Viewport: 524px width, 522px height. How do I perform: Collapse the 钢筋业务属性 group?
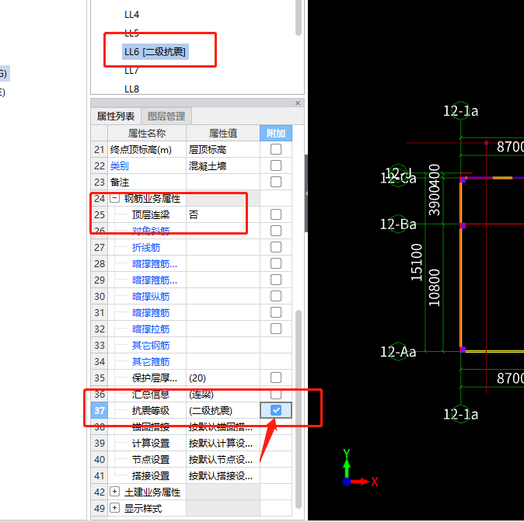click(114, 198)
